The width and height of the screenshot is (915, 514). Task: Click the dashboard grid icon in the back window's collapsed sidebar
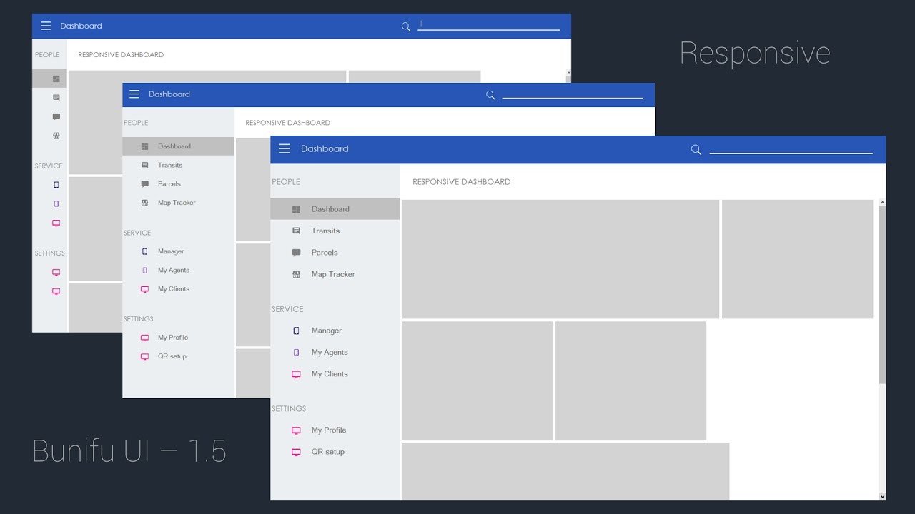click(56, 79)
